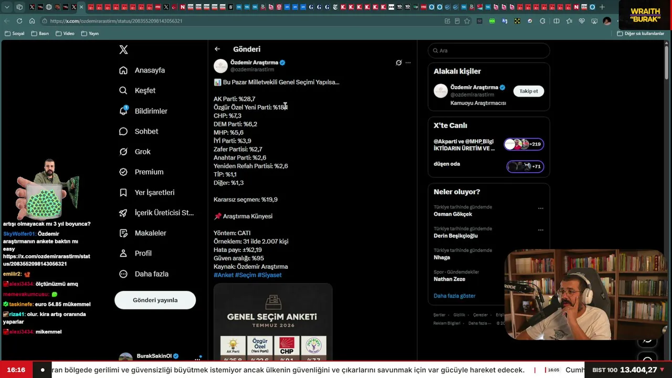Open more options for Osman Gökçek trend
The height and width of the screenshot is (378, 672).
point(541,208)
